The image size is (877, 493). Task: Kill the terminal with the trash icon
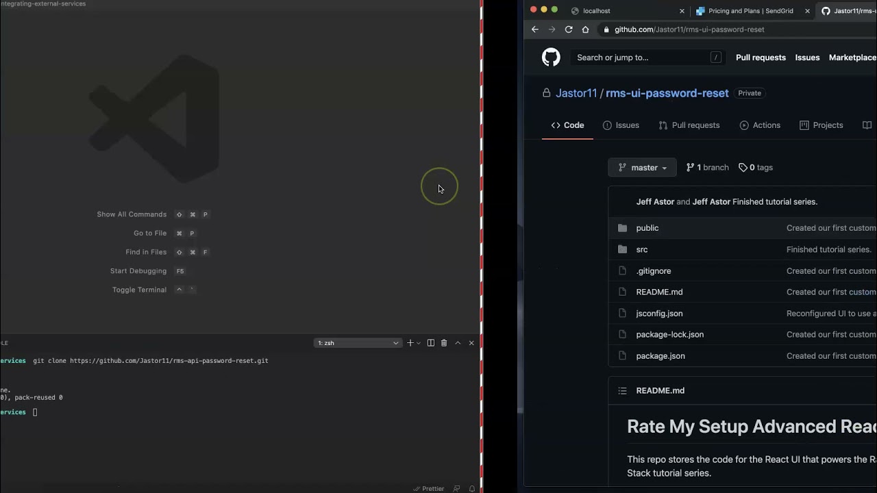pyautogui.click(x=444, y=343)
